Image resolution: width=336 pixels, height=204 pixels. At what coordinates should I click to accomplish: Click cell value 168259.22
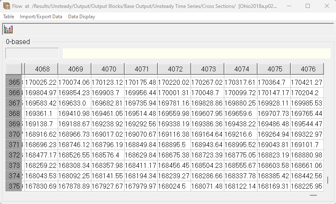pos(41,165)
